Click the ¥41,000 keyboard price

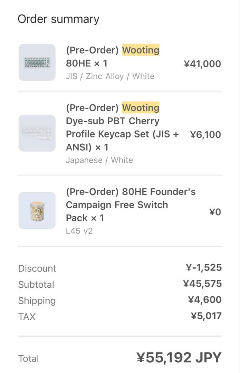point(202,64)
